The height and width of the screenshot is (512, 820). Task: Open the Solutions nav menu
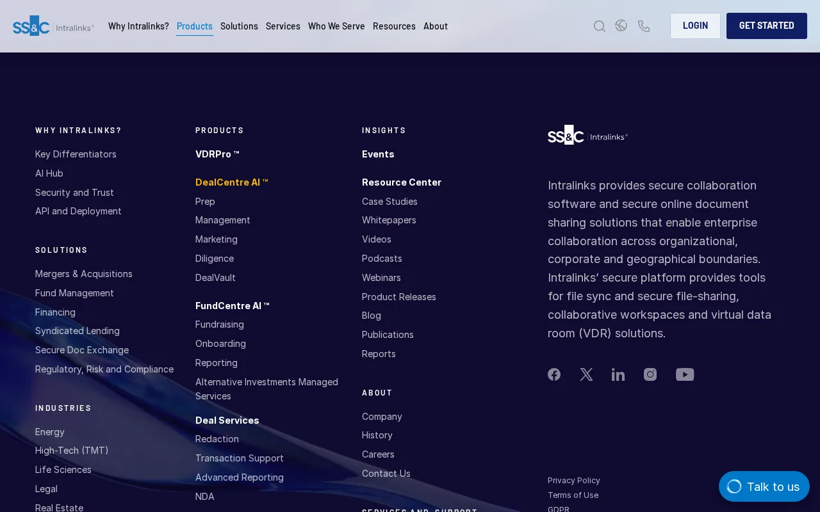point(239,26)
